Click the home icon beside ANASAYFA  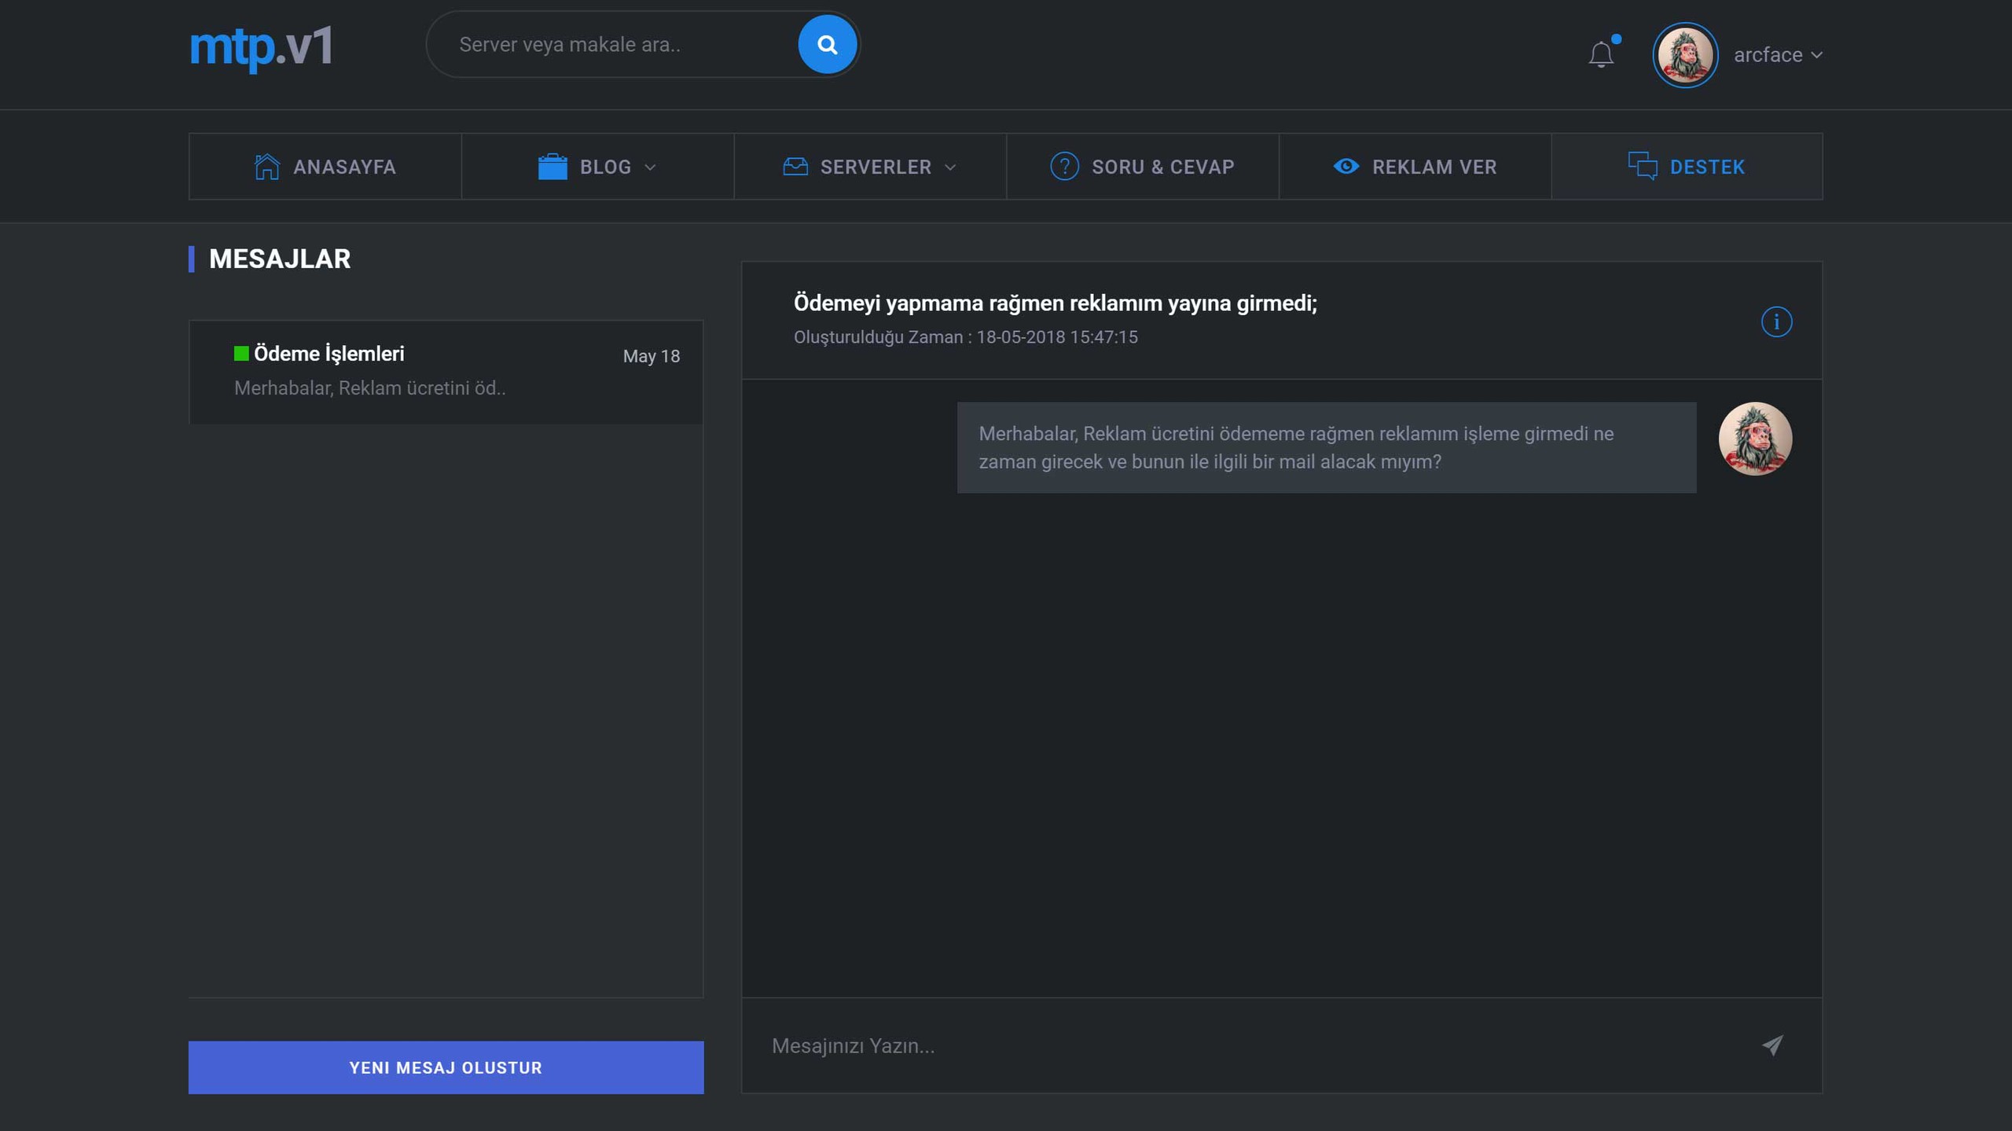coord(267,167)
